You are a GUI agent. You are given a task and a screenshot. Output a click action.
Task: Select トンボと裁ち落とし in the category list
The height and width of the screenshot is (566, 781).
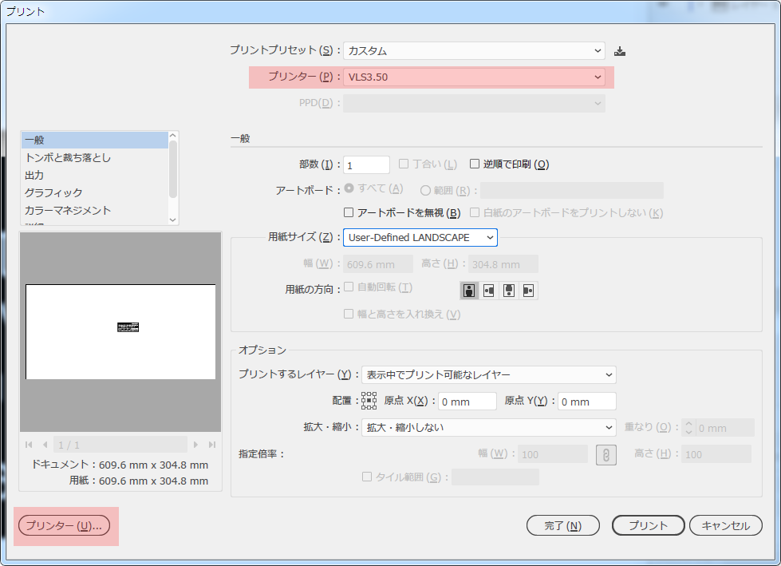[68, 158]
